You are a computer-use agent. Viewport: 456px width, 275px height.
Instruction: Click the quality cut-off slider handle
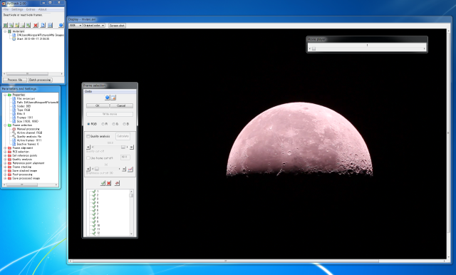[123, 147]
